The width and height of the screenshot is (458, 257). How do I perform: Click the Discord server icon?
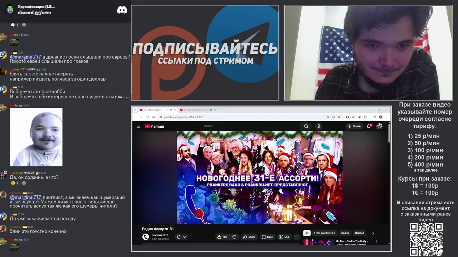tap(10, 9)
